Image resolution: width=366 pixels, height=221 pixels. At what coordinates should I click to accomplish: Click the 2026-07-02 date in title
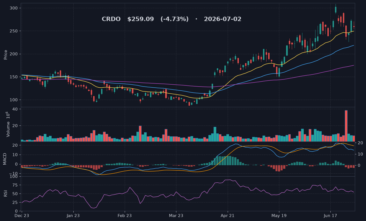[223, 19]
